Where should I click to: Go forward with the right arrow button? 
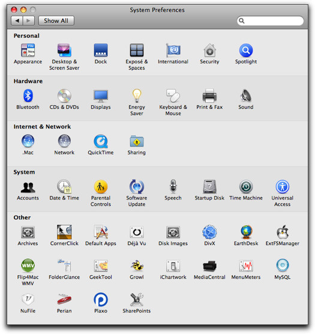[x=29, y=20]
